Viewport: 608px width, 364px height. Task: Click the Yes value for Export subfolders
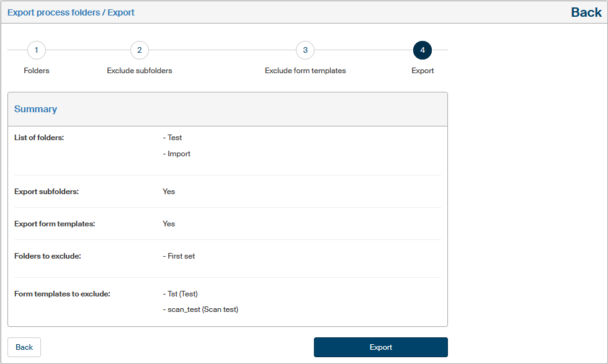[x=169, y=192]
